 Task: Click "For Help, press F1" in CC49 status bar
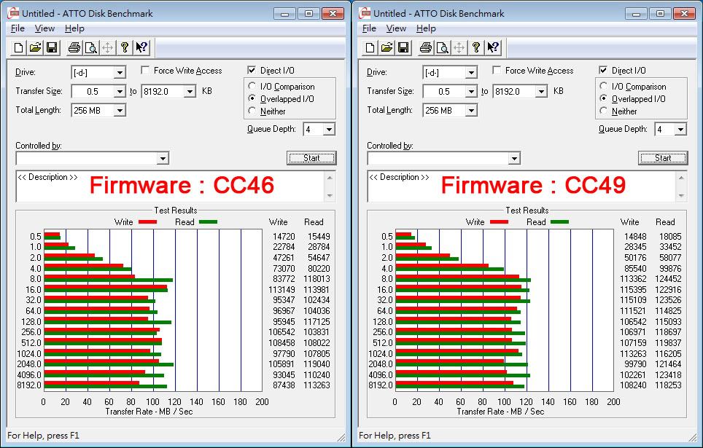[395, 436]
